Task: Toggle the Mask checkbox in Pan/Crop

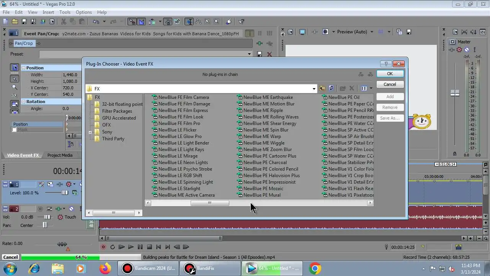Action: 14,130
